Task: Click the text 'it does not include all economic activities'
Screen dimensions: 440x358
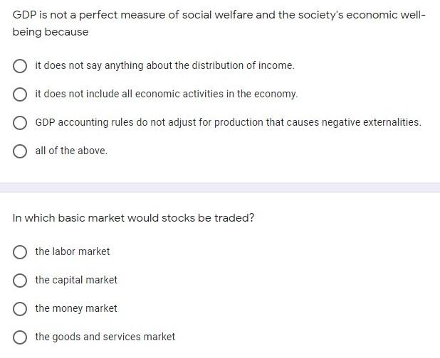Action: click(x=166, y=94)
